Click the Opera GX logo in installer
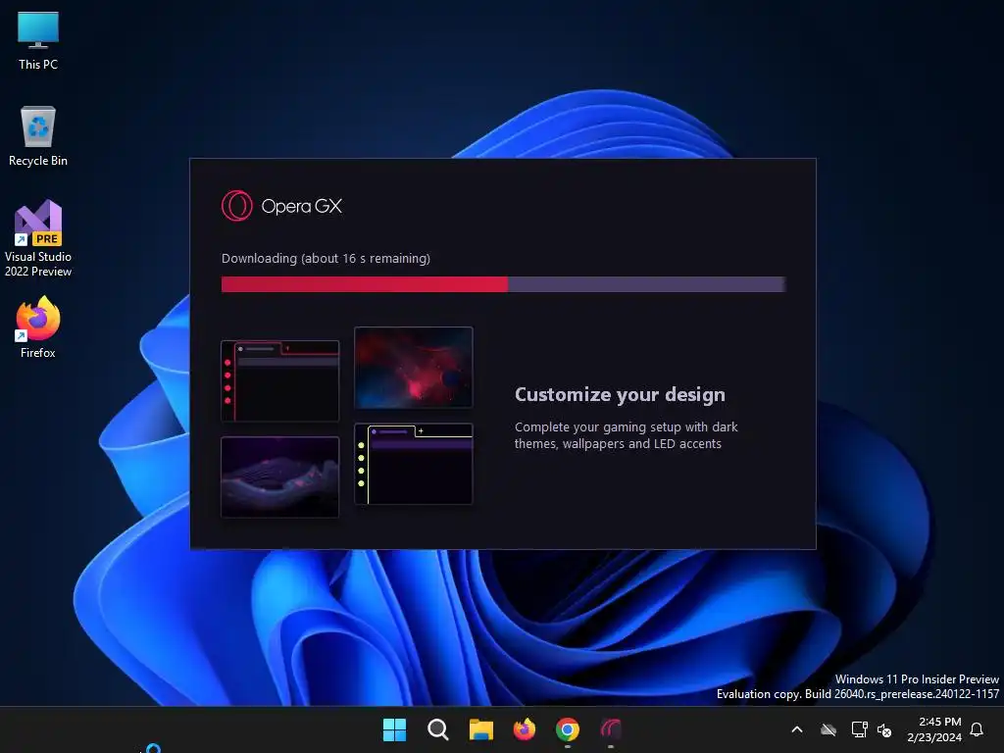This screenshot has height=753, width=1004. click(x=281, y=206)
